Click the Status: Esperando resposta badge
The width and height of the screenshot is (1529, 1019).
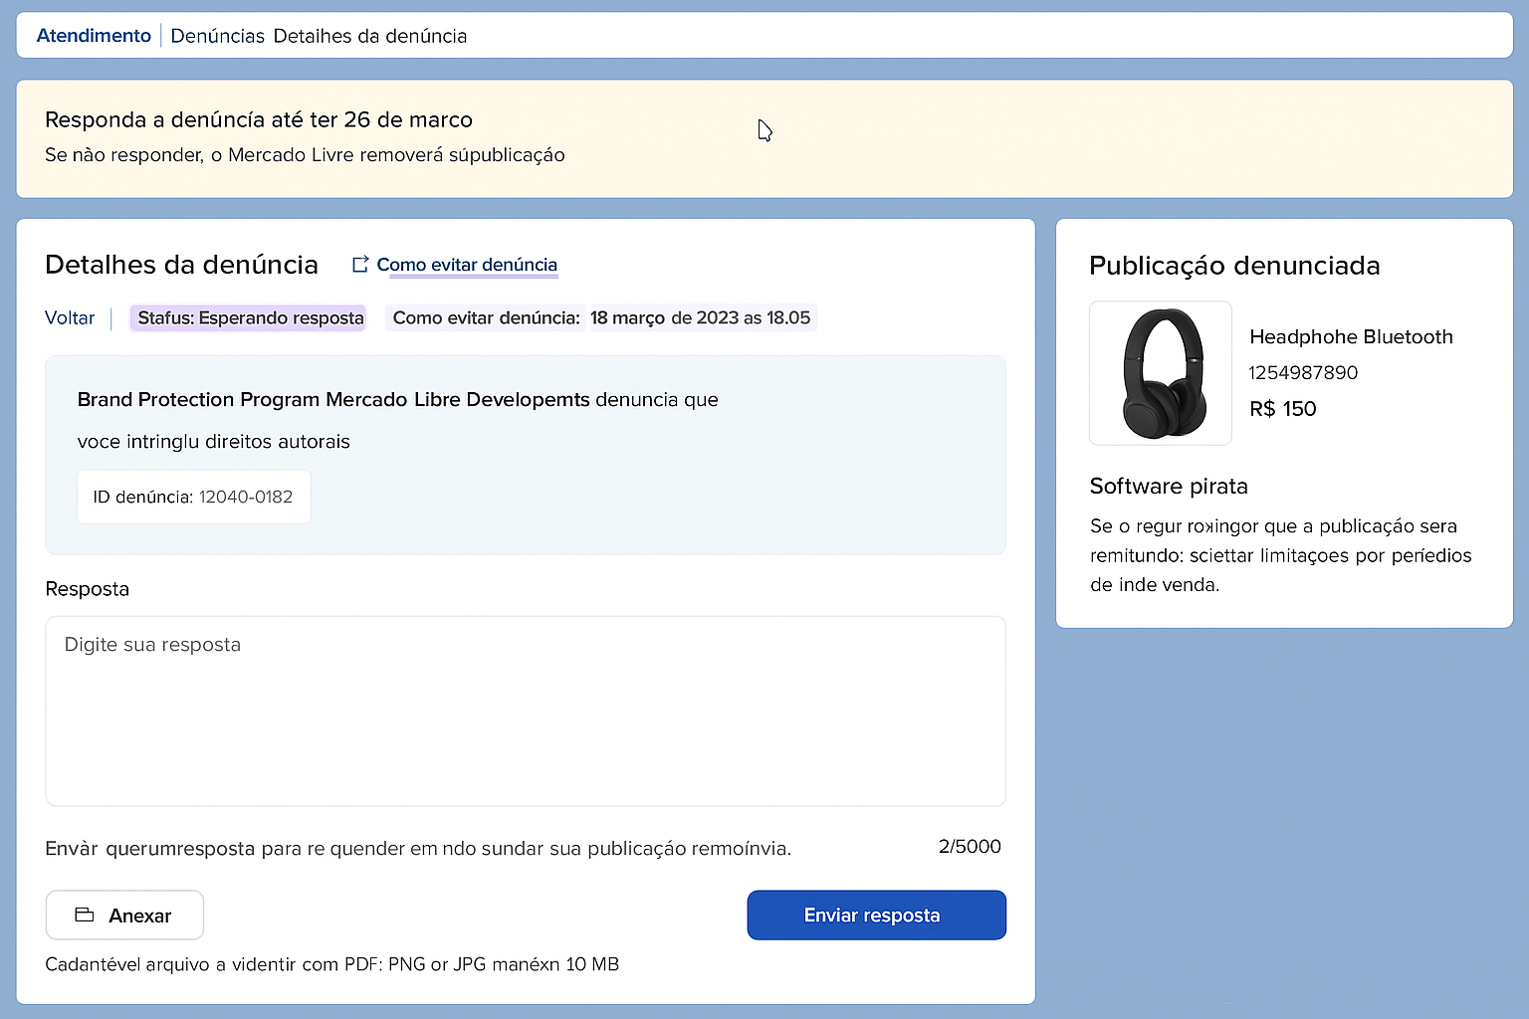tap(250, 317)
